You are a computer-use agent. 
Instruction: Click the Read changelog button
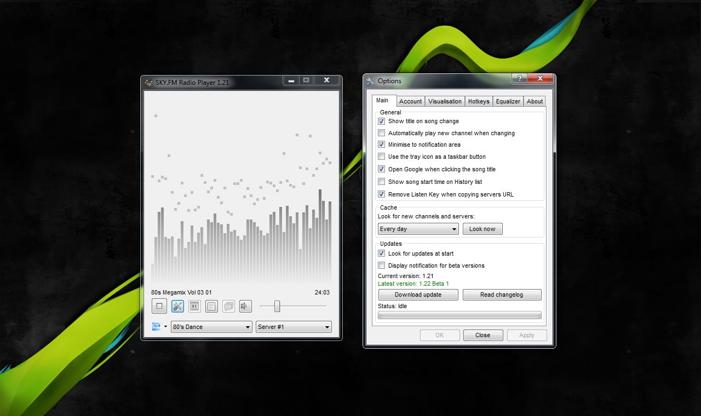point(502,294)
